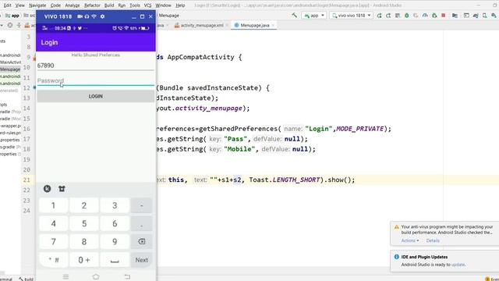Click Attach Debugger to Android Process icon
The image size is (499, 281).
(x=434, y=16)
